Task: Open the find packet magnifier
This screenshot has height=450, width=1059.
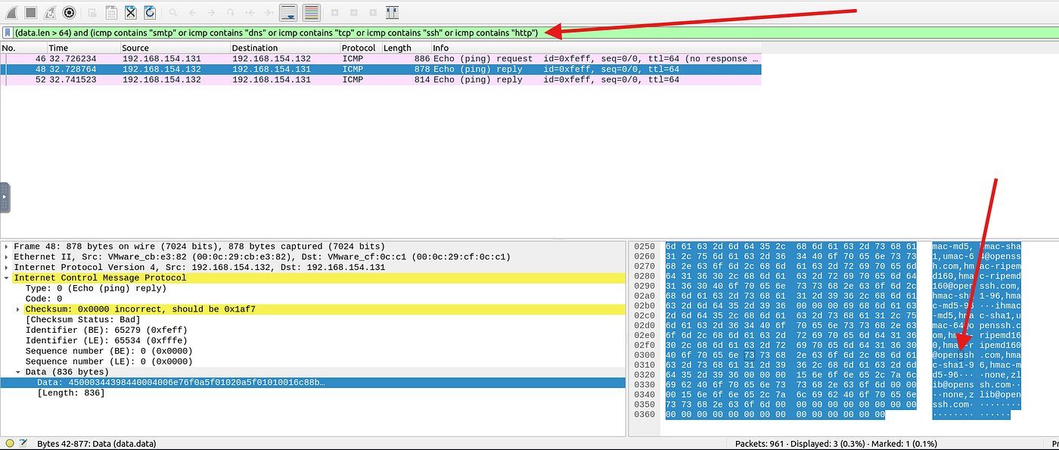Action: [173, 12]
